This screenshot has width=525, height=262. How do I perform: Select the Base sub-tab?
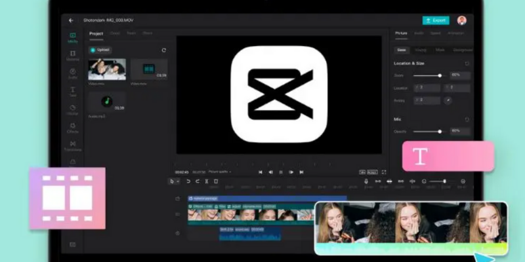click(402, 50)
